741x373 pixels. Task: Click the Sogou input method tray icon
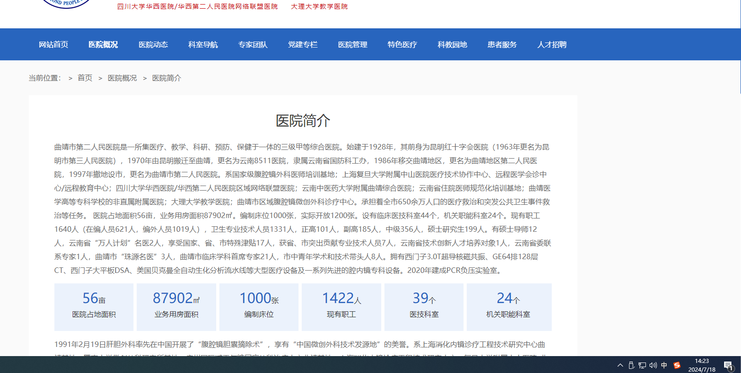coord(677,365)
